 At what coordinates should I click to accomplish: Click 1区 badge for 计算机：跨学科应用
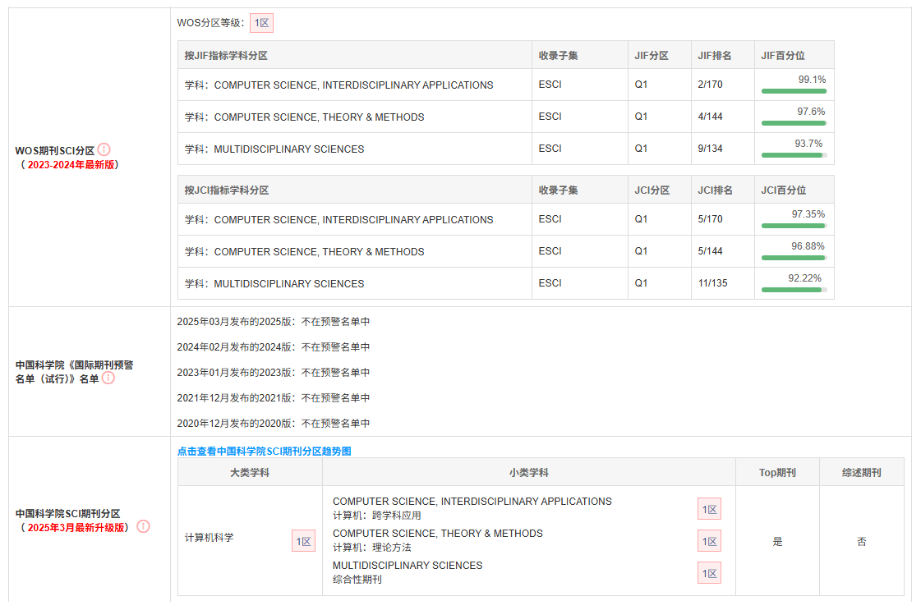[x=709, y=509]
